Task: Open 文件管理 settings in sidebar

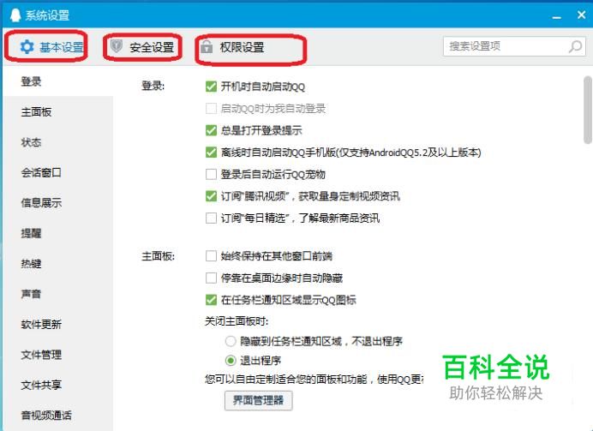Action: click(x=41, y=355)
